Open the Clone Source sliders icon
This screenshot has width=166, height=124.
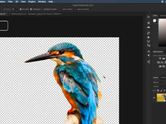click(148, 46)
